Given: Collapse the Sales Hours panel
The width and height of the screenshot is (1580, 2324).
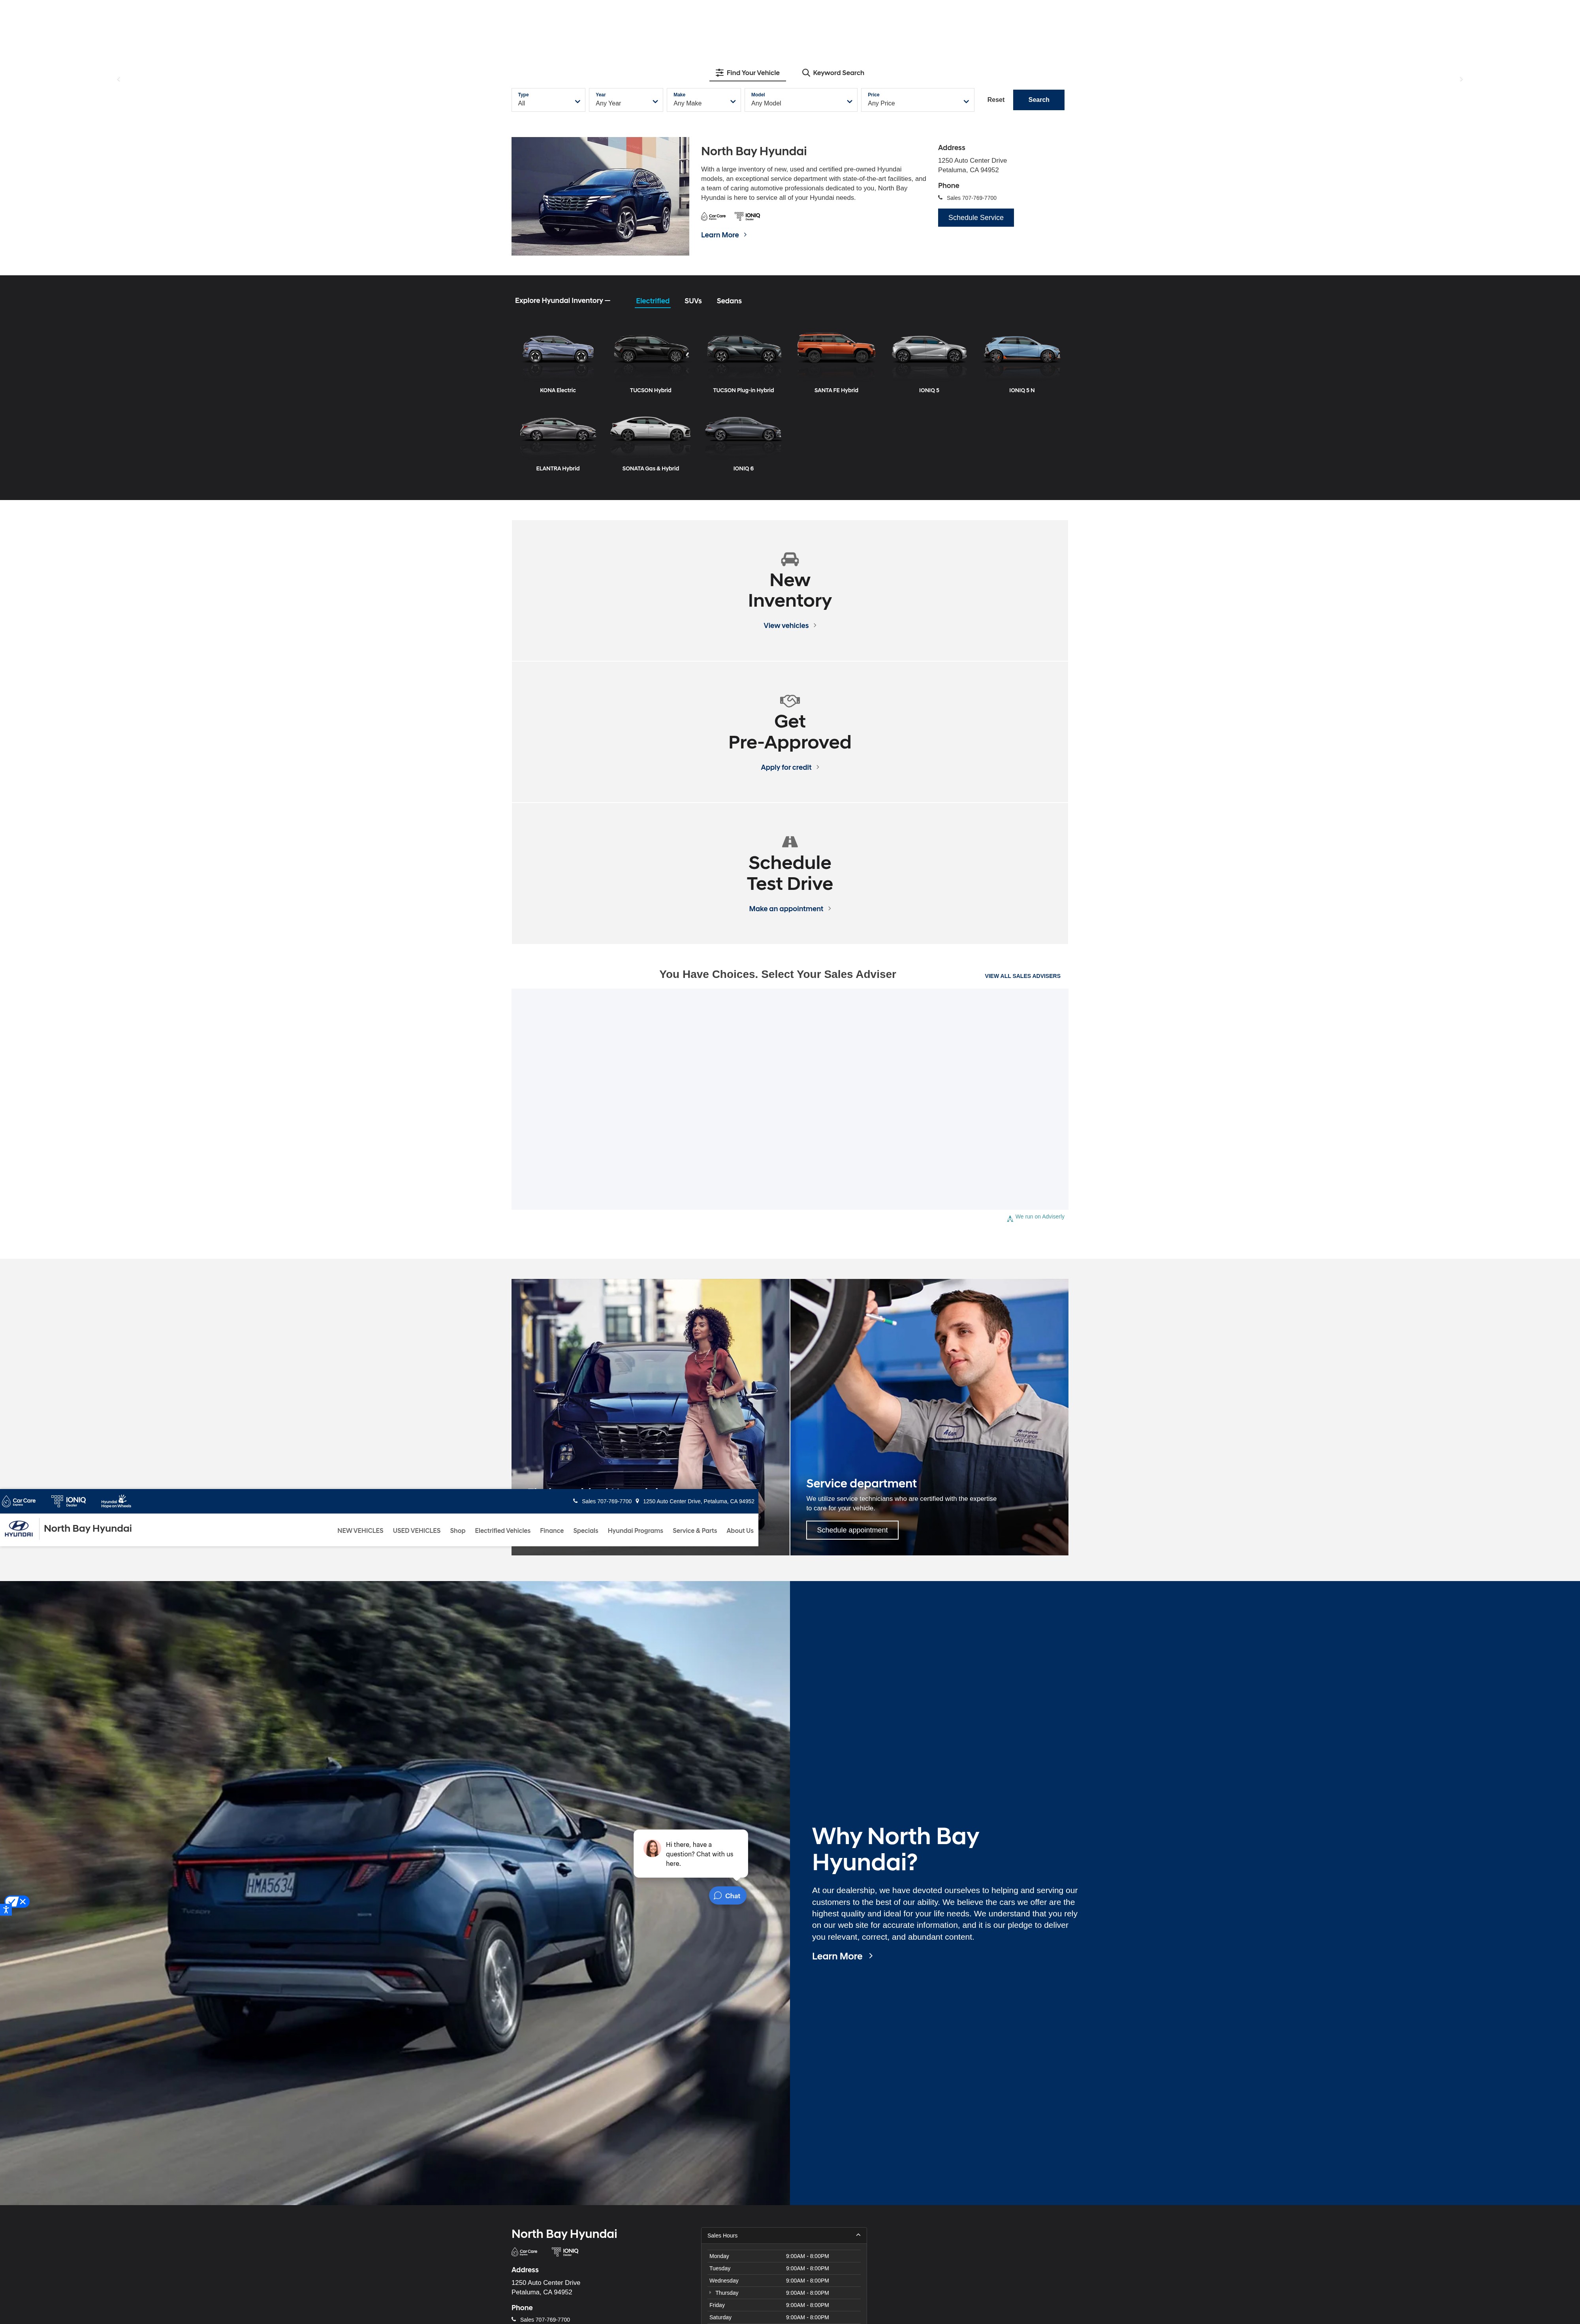Looking at the screenshot, I should coord(784,2235).
